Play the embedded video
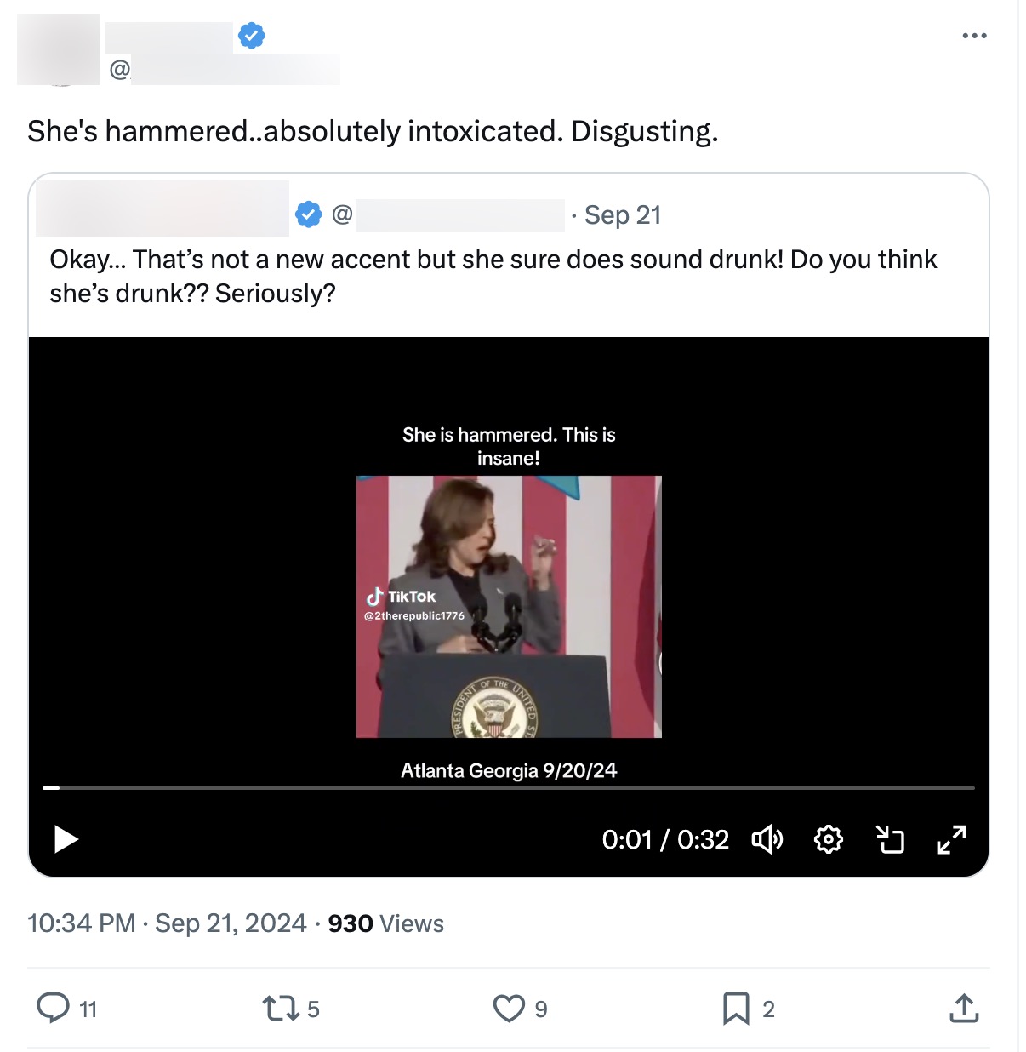The height and width of the screenshot is (1052, 1026). [x=65, y=839]
